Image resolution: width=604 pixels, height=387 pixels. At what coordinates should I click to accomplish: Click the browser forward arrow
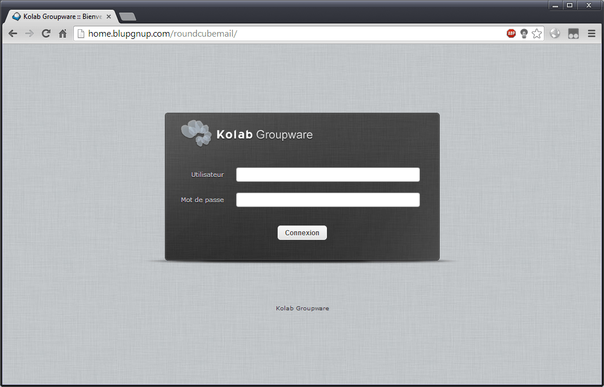[x=29, y=34]
